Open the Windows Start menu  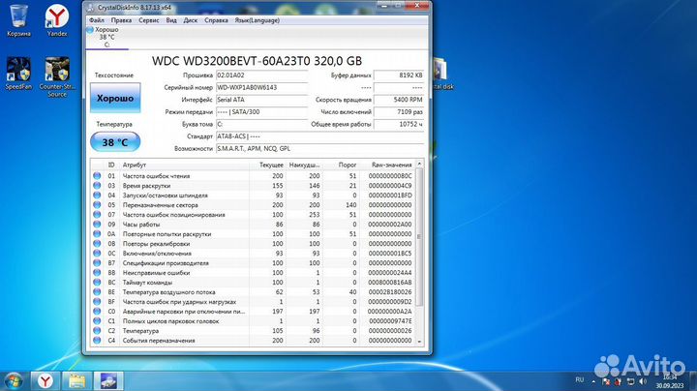coord(13,380)
